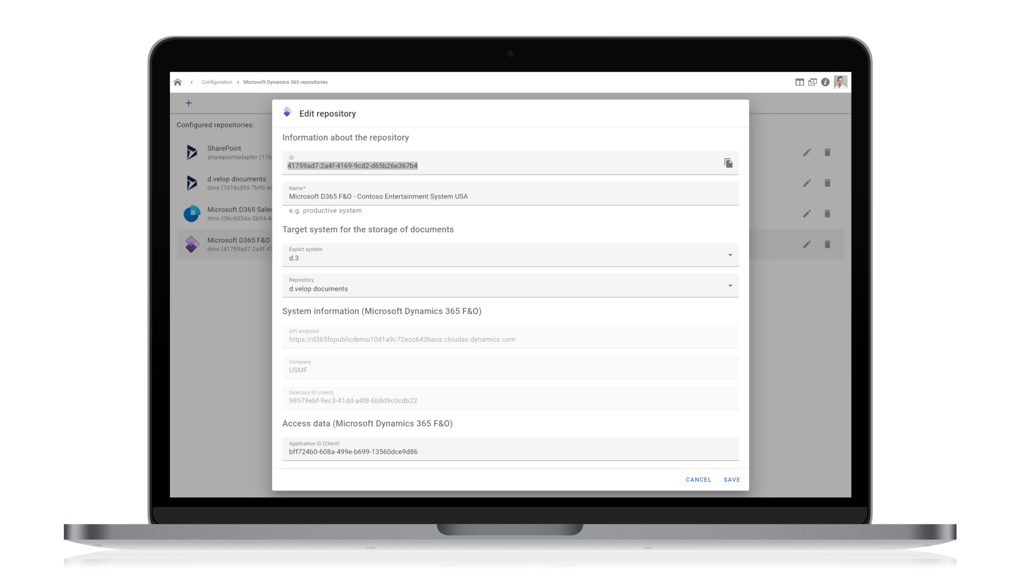1020x586 pixels.
Task: Open the Export system dropdown showing d.3
Action: pyautogui.click(x=730, y=255)
